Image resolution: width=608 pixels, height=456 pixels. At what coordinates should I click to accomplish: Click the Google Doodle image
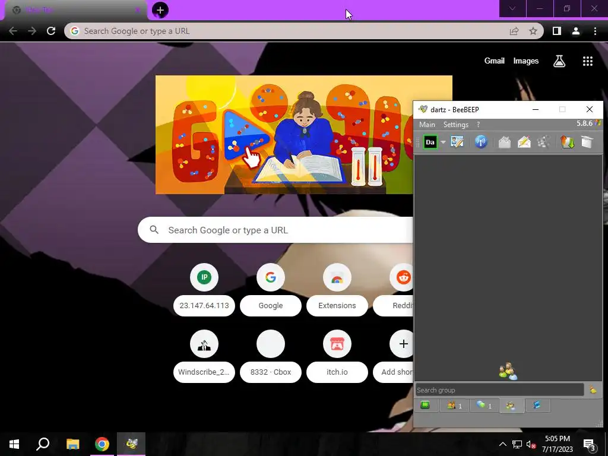coord(284,135)
